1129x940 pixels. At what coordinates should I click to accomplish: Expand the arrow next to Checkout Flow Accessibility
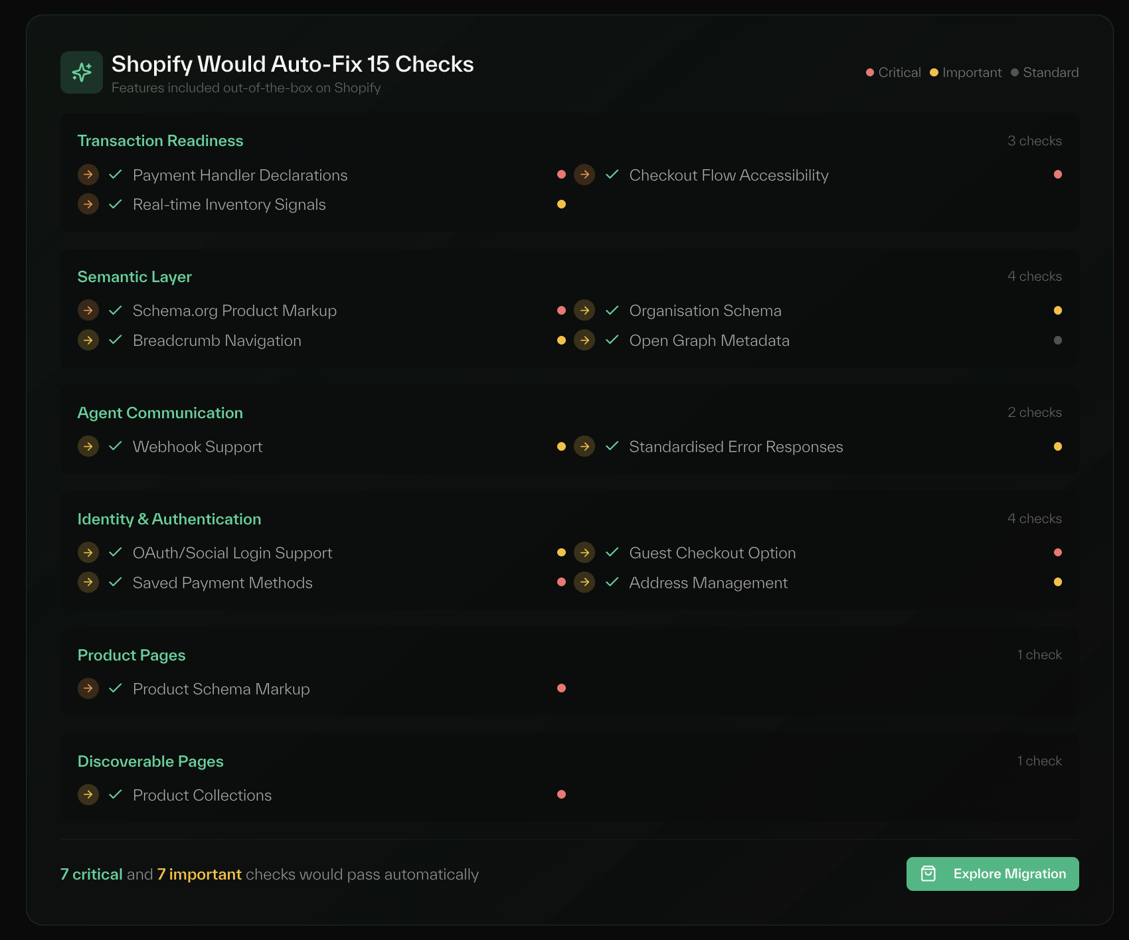click(584, 174)
